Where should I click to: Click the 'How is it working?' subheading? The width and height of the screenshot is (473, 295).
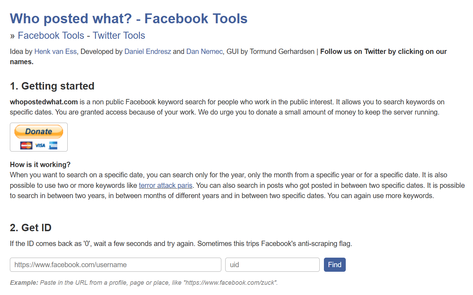pos(40,165)
